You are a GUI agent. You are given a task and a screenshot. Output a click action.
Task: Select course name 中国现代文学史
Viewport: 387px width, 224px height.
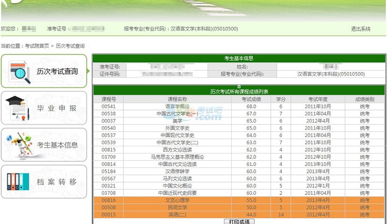[178, 135]
